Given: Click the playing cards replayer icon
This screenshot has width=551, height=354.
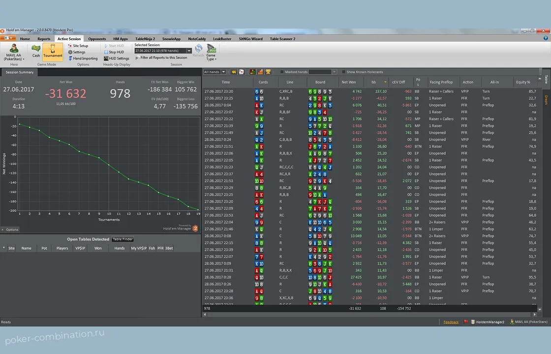Looking at the screenshot, I should [242, 72].
